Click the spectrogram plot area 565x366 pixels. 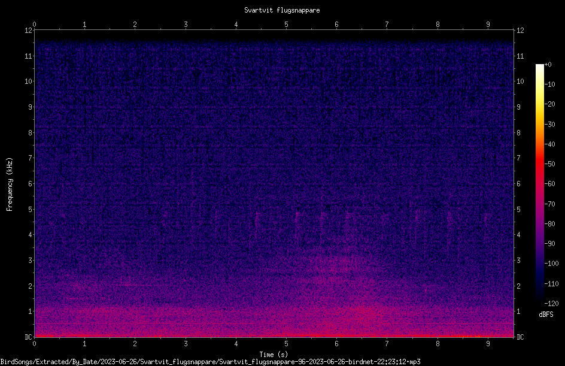click(x=274, y=183)
